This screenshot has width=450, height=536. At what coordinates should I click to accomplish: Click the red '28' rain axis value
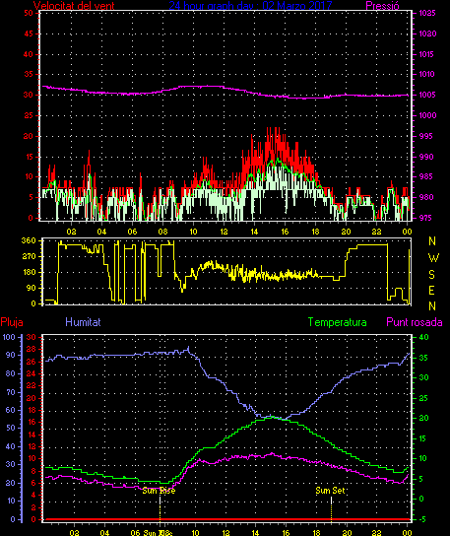coord(32,350)
